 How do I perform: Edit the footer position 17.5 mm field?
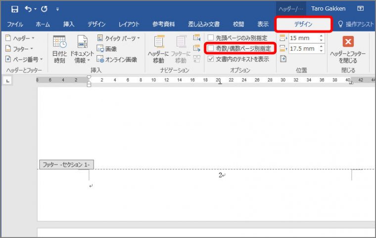(x=303, y=49)
